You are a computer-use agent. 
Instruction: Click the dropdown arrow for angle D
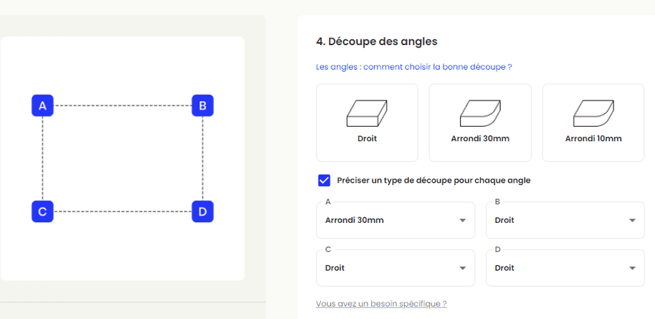632,269
